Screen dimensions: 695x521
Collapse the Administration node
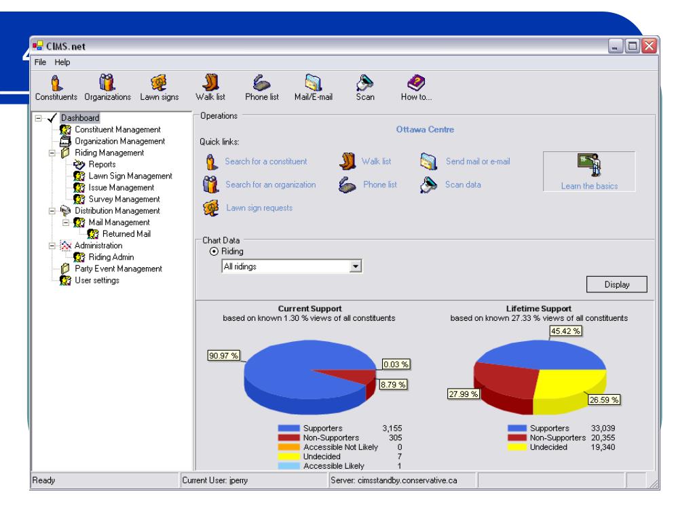point(52,246)
